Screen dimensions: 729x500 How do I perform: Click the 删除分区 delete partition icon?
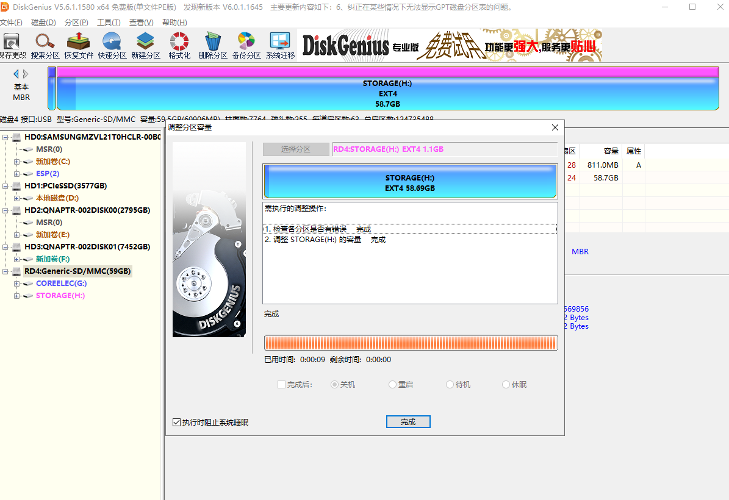[213, 46]
